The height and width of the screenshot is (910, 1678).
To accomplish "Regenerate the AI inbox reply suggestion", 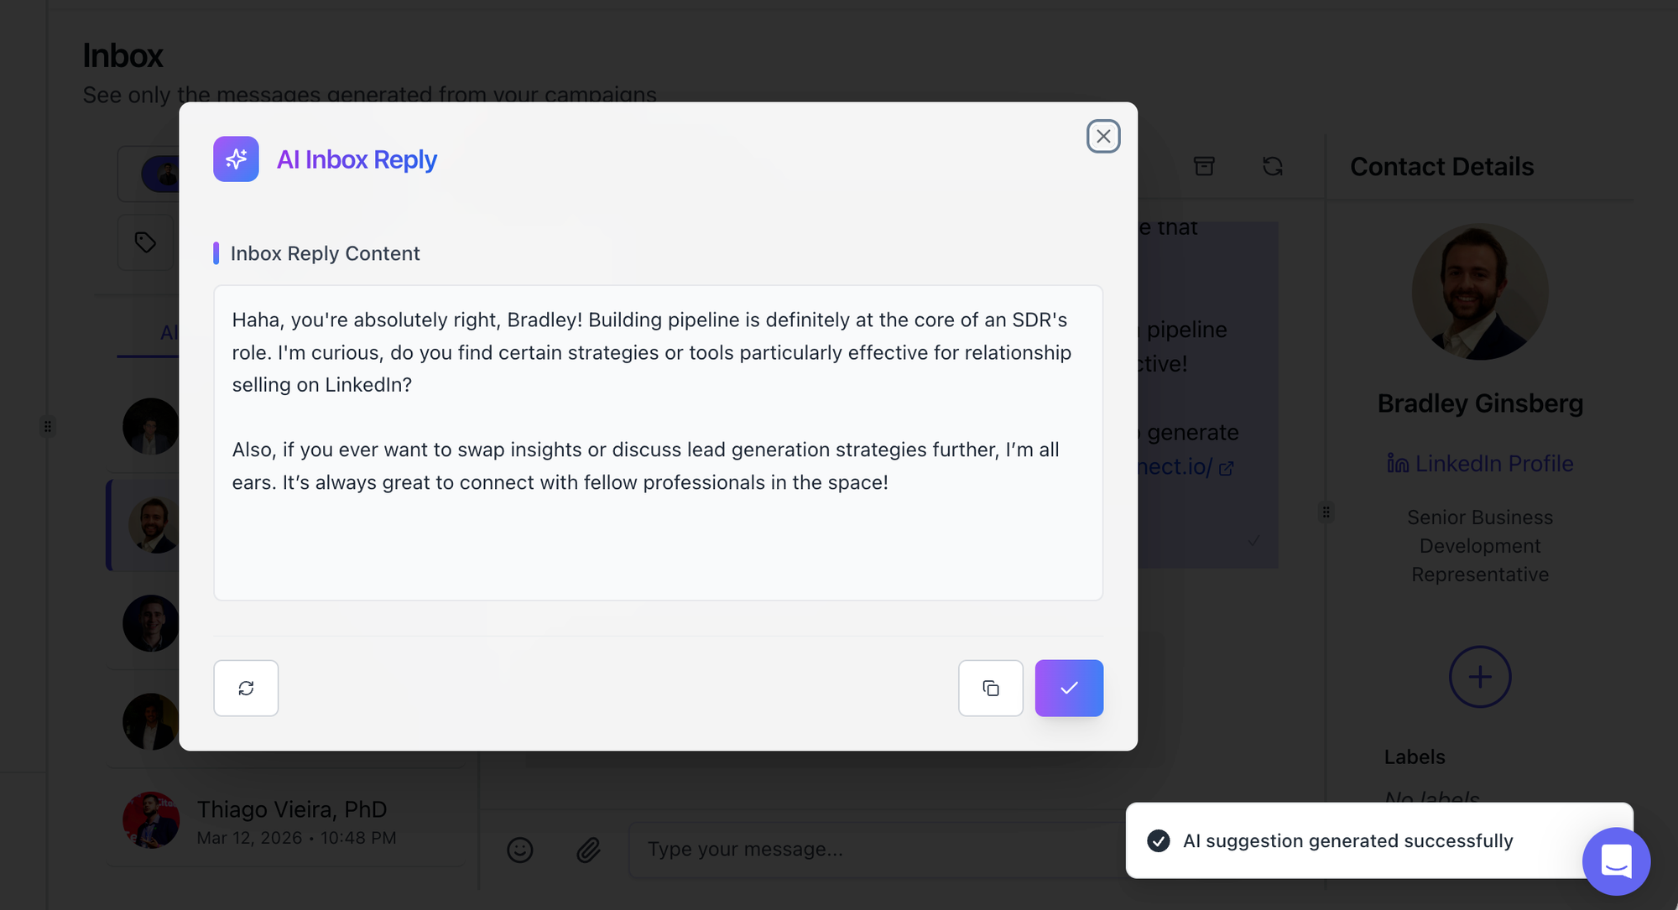I will 246,688.
